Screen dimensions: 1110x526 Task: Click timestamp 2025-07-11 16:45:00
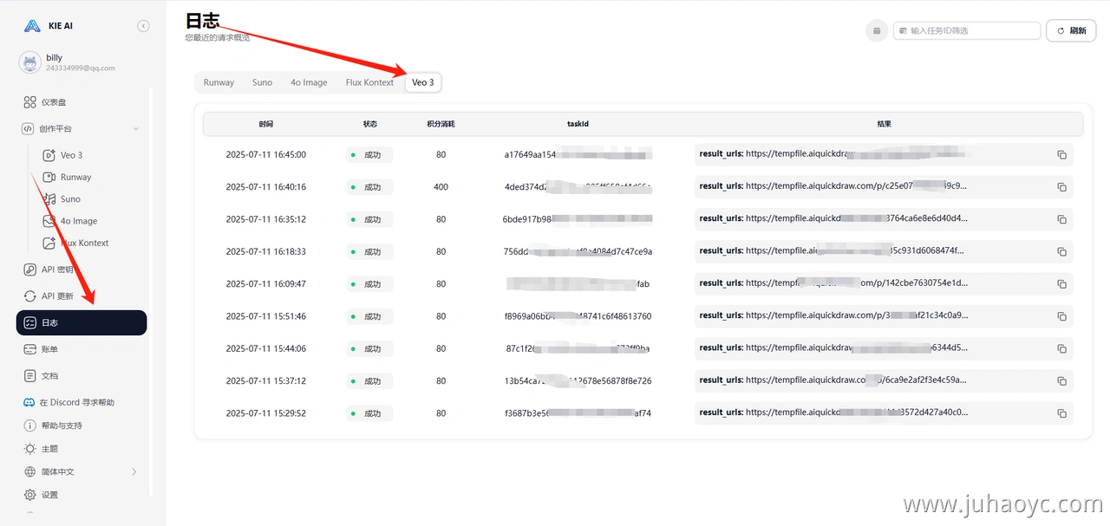point(266,155)
